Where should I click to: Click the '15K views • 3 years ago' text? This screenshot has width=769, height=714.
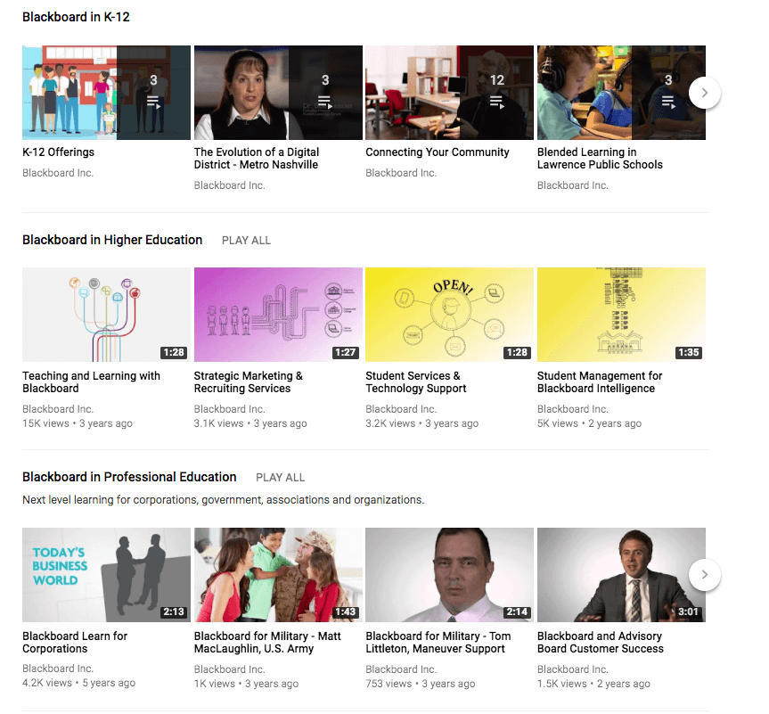78,423
